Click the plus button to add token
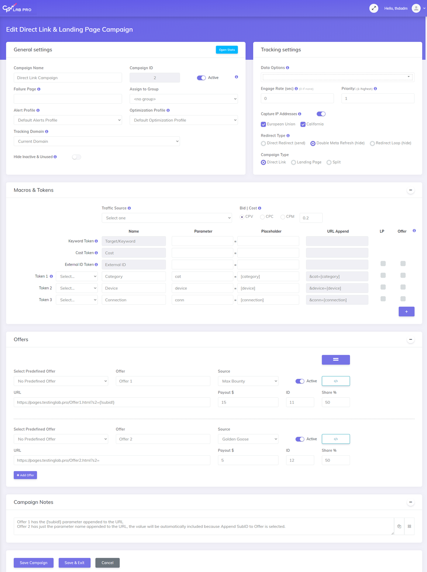This screenshot has width=427, height=572. tap(406, 311)
